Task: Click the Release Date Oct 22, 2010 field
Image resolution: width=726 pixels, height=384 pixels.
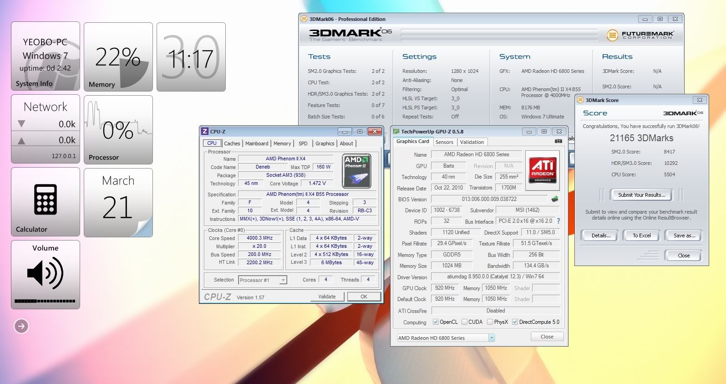Action: pyautogui.click(x=448, y=188)
